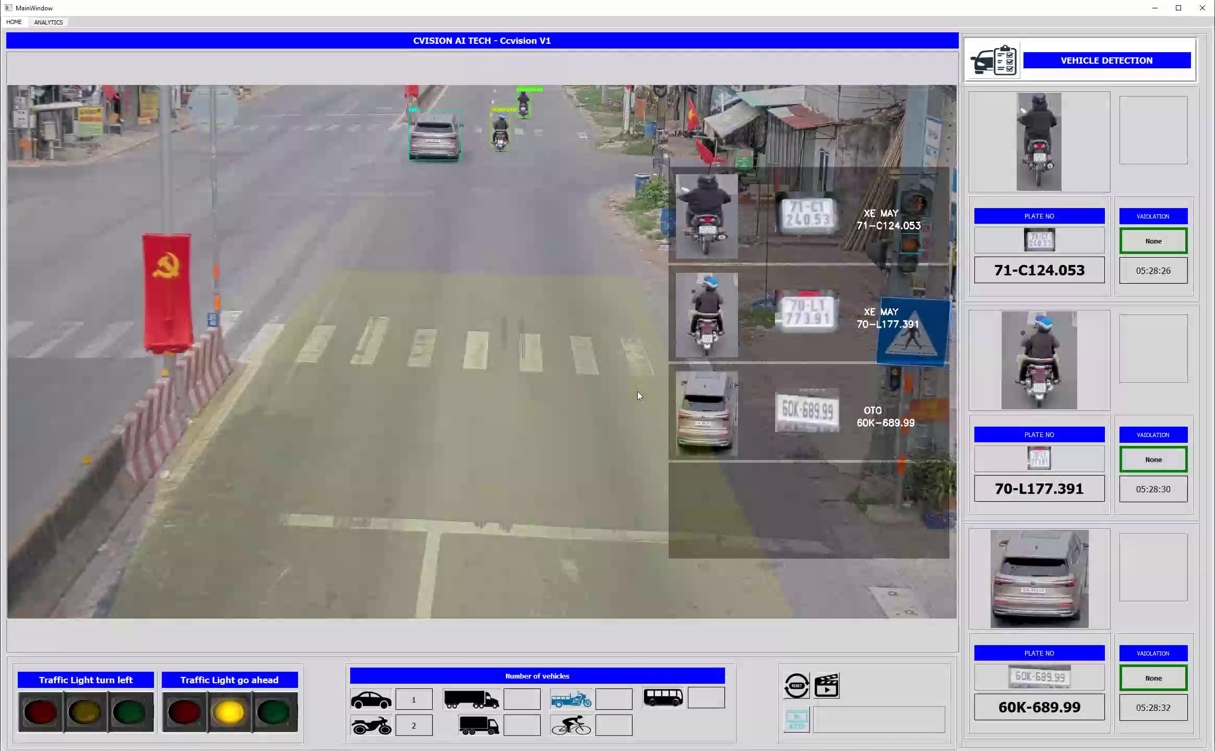
Task: Select plate number 71-C124.053 in panel
Action: point(1039,270)
